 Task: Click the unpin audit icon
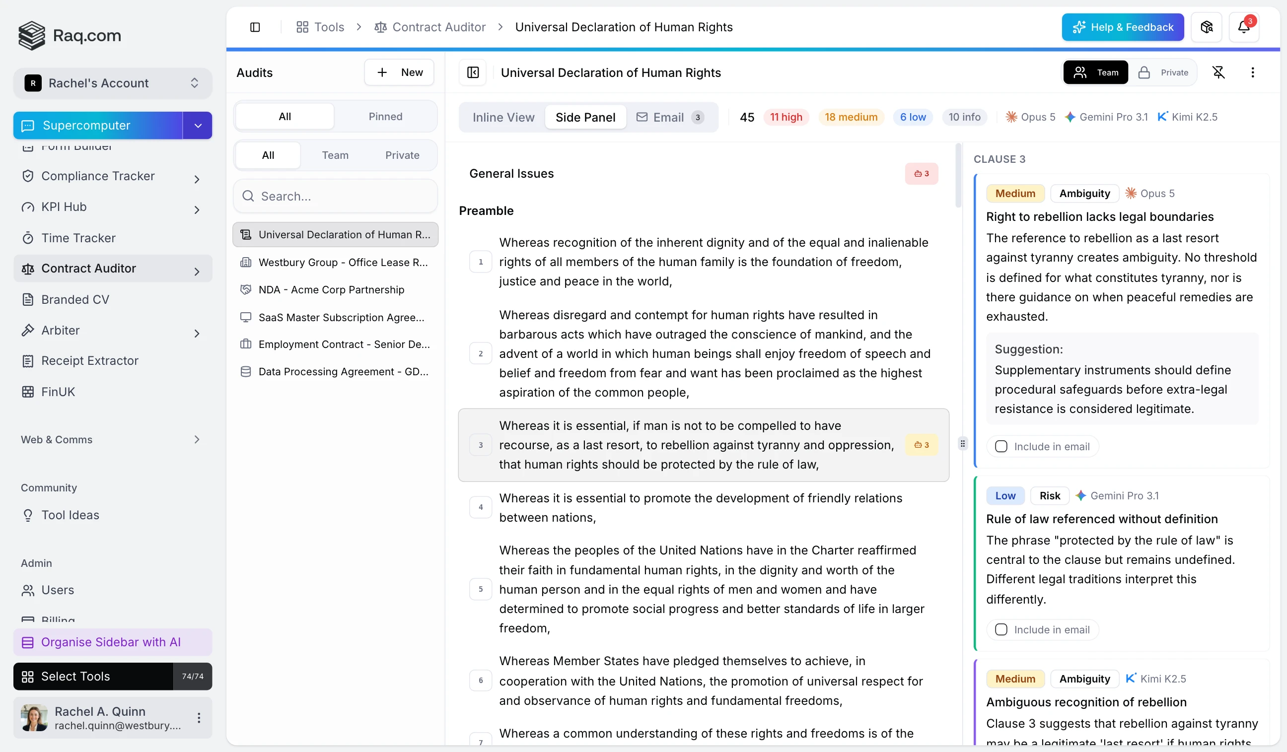[x=1218, y=72]
